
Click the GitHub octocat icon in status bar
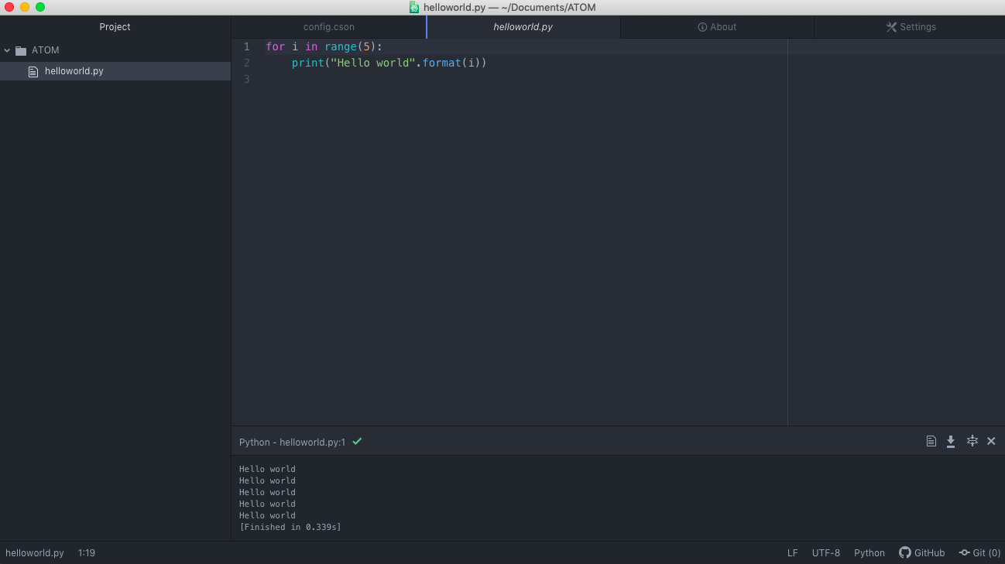point(904,552)
